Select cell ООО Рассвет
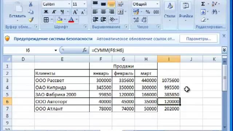Screen dimensions: 233x131 pos(62,80)
